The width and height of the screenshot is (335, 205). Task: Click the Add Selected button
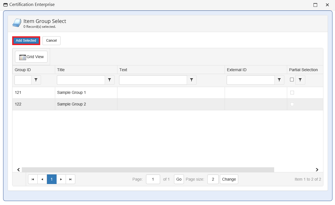(x=26, y=41)
